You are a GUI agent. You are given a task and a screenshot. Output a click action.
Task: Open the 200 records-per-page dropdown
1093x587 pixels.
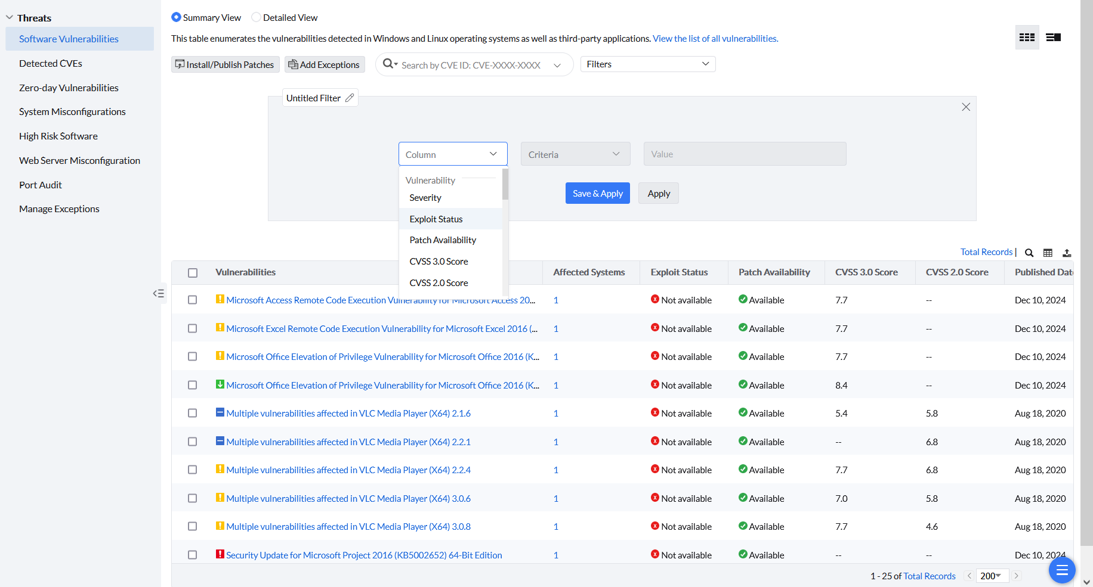tap(991, 576)
